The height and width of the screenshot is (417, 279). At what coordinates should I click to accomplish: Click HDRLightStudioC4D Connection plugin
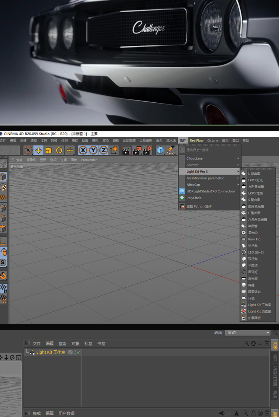[x=211, y=191]
